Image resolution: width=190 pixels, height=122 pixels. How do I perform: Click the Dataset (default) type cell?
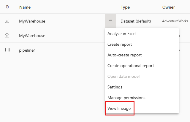pos(136,21)
